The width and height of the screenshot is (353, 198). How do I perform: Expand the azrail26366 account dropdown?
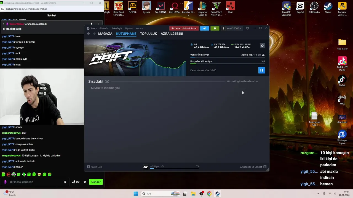coord(234,28)
